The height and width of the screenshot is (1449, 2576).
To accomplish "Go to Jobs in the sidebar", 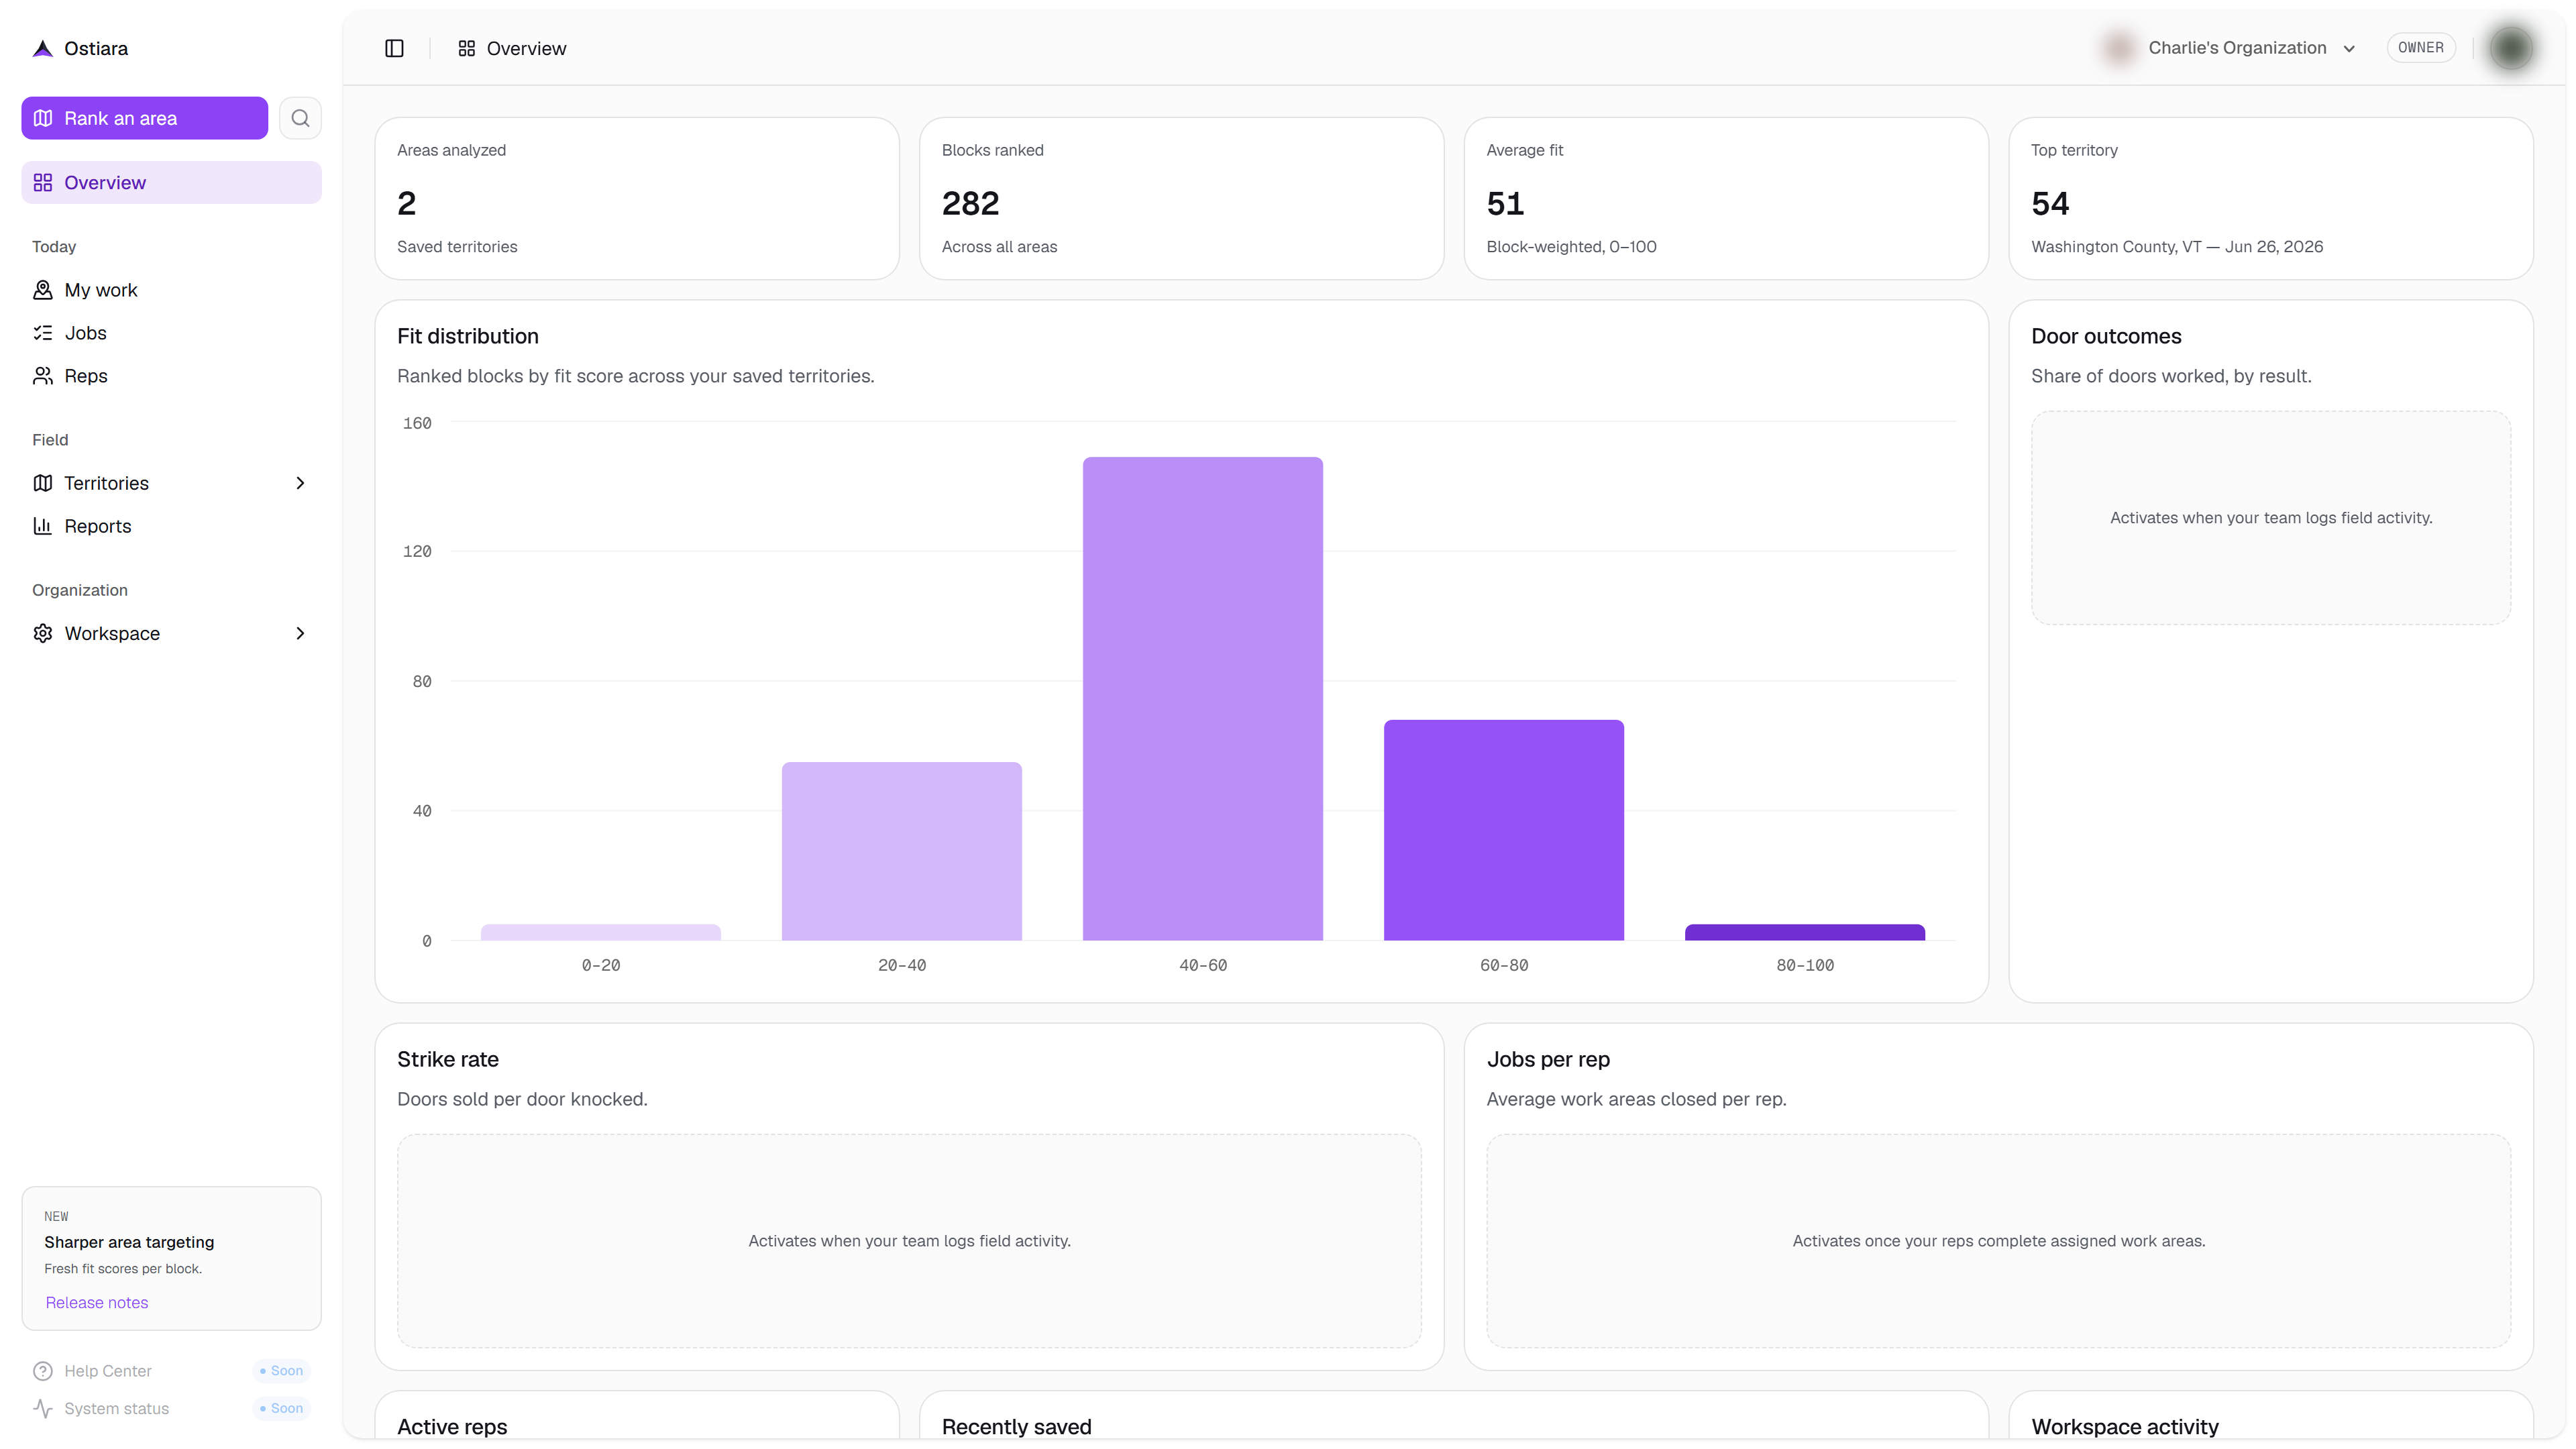I will [171, 333].
